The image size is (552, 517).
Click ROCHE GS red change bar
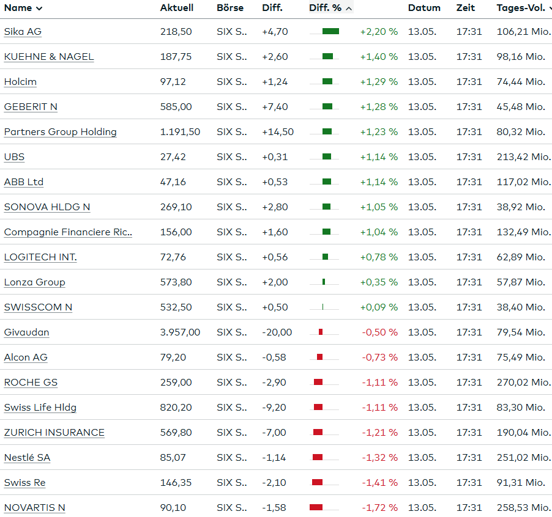tap(318, 382)
